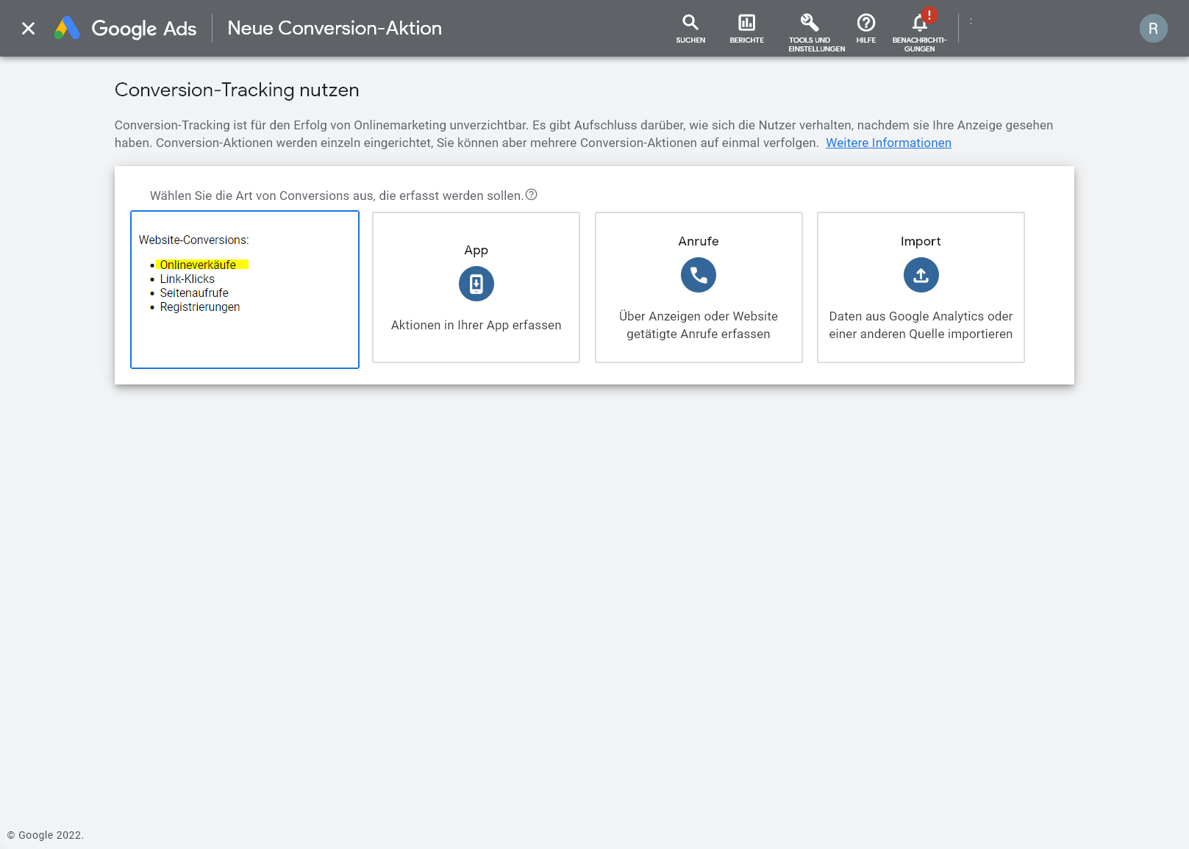Click the Seitenaufrufe list item

194,293
